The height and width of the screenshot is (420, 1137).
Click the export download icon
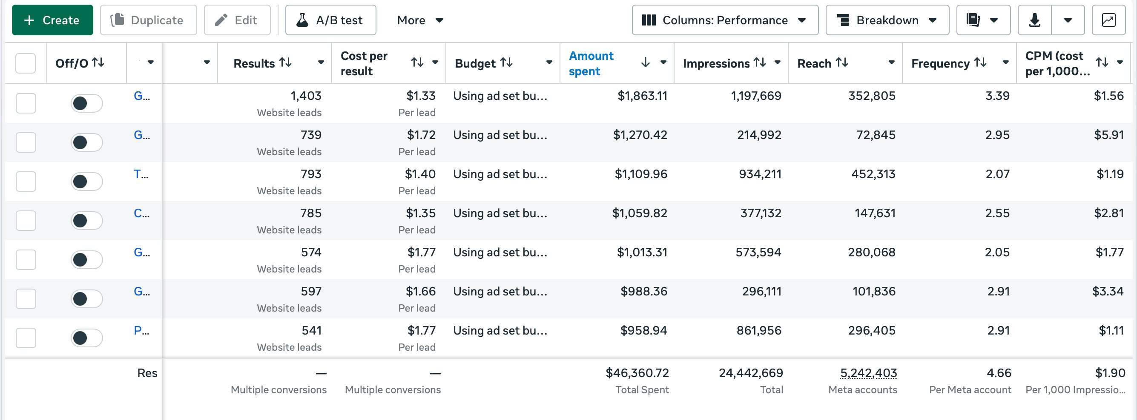pyautogui.click(x=1035, y=20)
